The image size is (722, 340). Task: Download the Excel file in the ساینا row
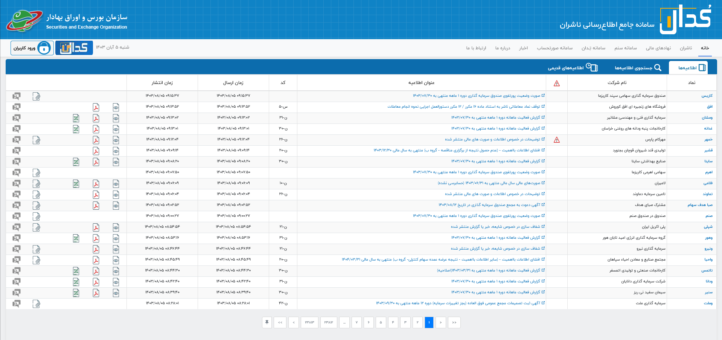[76, 162]
